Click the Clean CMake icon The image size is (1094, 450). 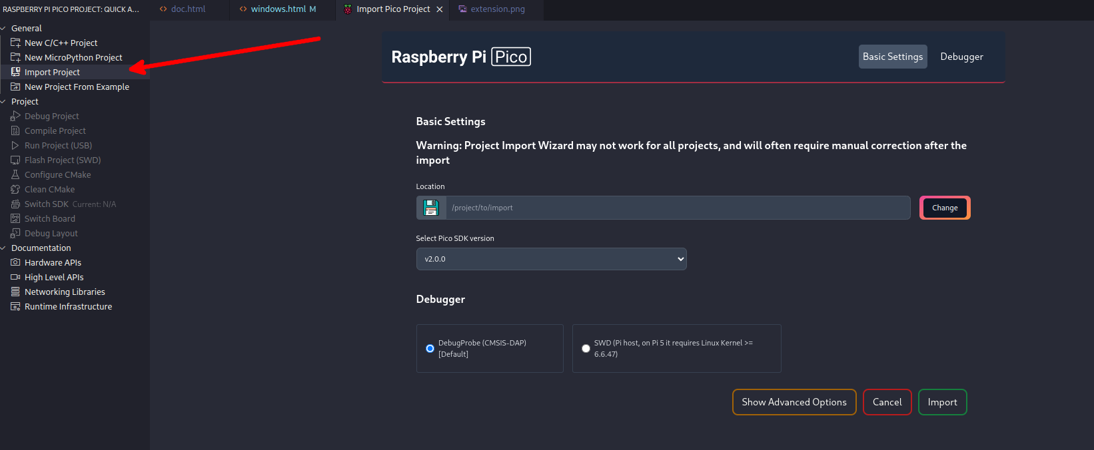15,189
